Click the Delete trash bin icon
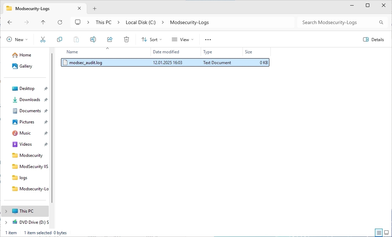The height and width of the screenshot is (237, 392). point(126,39)
